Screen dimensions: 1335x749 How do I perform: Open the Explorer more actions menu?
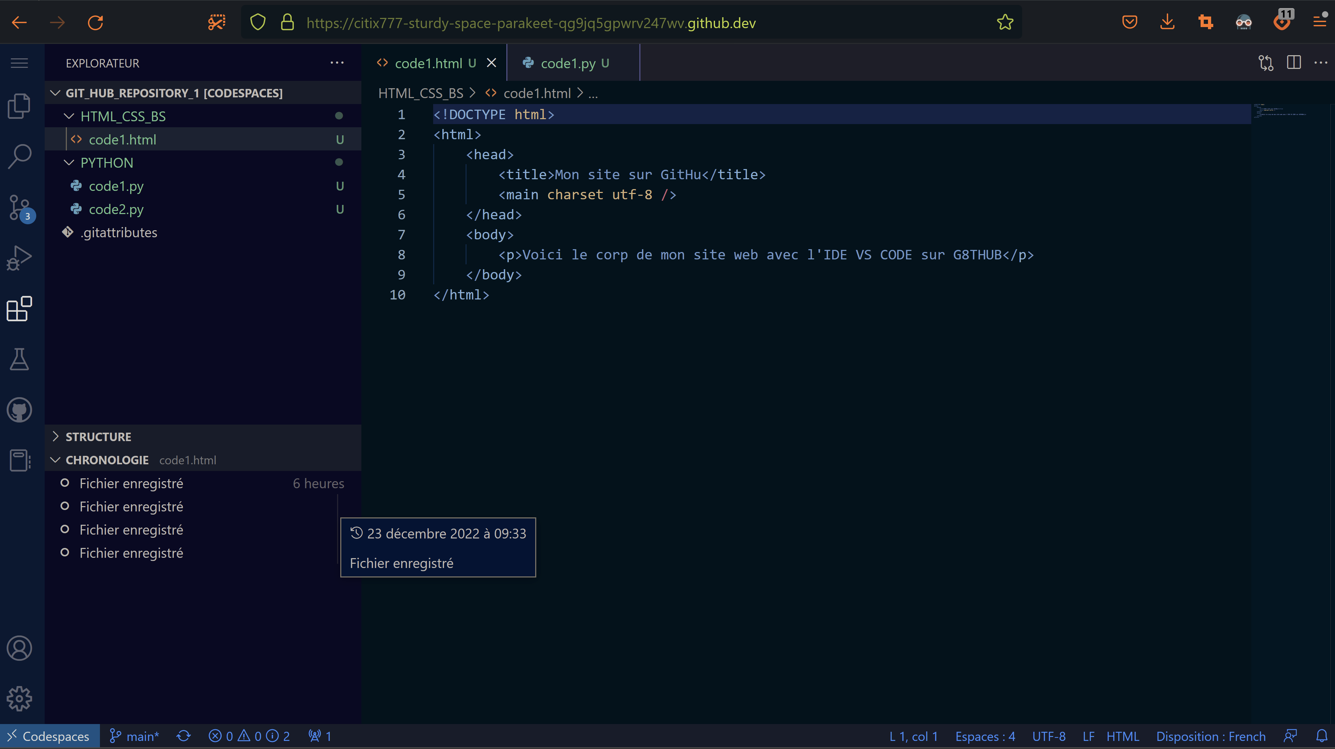[337, 63]
